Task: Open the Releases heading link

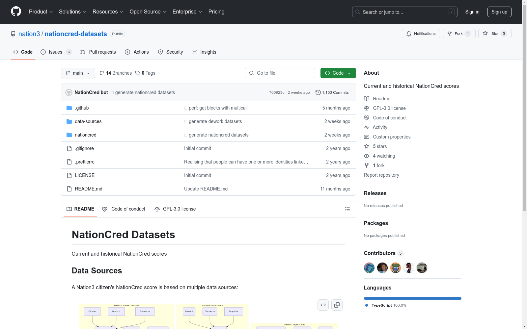Action: point(375,193)
